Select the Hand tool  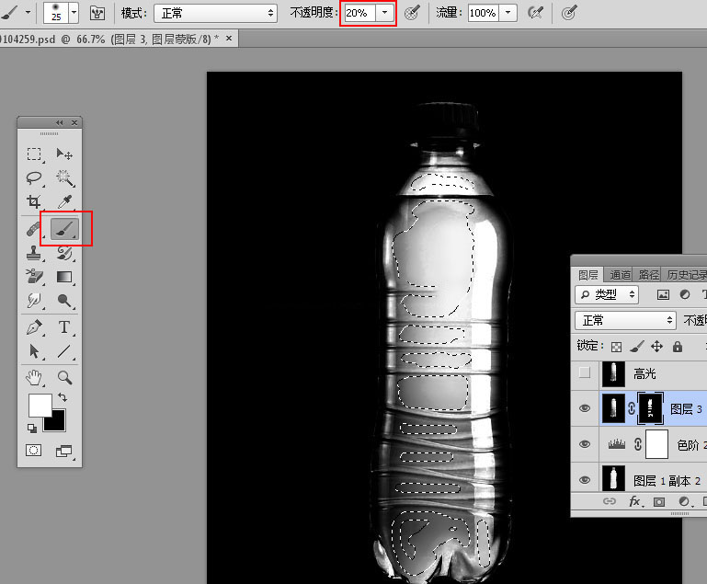pyautogui.click(x=34, y=377)
